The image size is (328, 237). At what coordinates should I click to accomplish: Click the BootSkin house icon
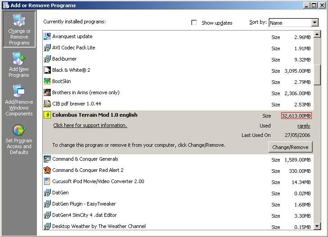[47, 81]
